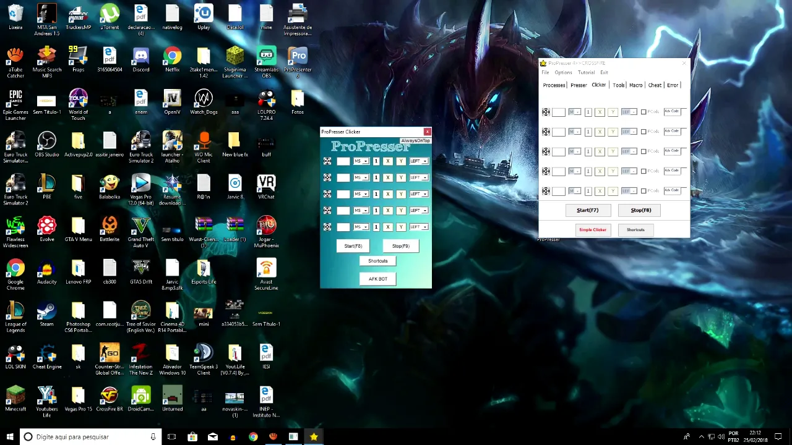The image size is (792, 445).
Task: Select the TeamSpeak 3 Client icon
Action: (x=204, y=360)
